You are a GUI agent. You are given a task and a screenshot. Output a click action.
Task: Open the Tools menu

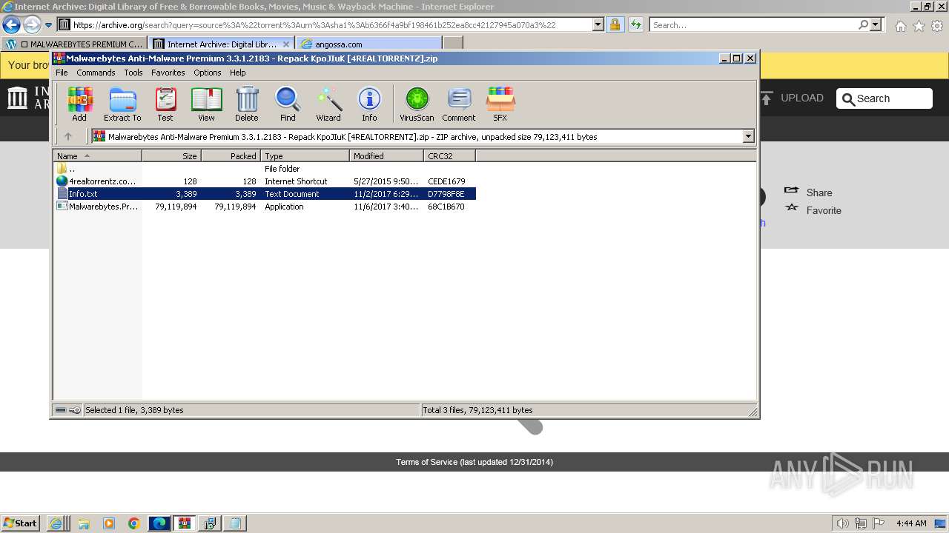(x=133, y=73)
